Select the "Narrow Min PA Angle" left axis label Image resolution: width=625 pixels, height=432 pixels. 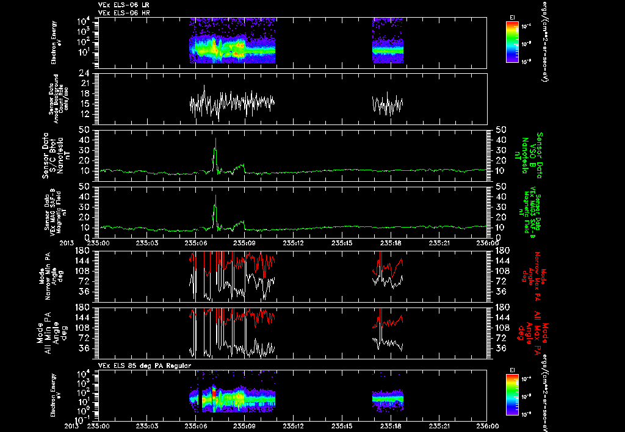tap(51, 276)
